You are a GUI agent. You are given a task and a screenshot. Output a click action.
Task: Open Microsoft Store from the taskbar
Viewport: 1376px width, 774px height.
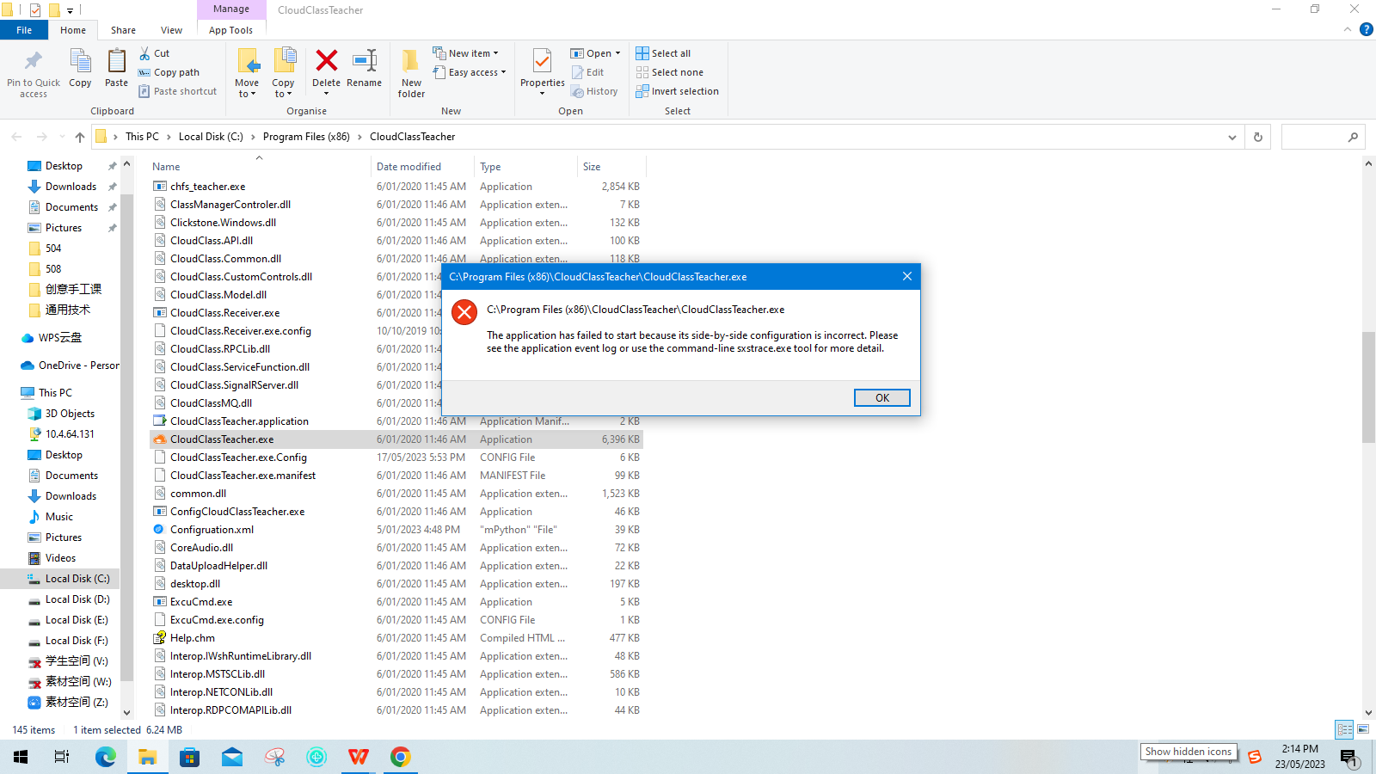click(189, 757)
